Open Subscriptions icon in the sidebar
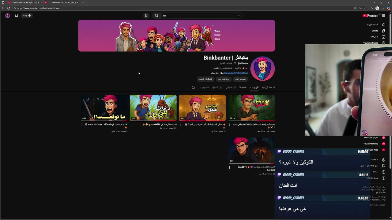 click(383, 37)
